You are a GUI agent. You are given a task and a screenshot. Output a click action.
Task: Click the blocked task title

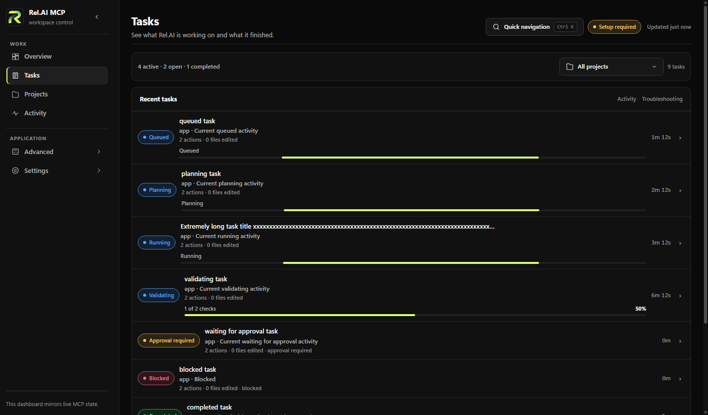click(197, 370)
